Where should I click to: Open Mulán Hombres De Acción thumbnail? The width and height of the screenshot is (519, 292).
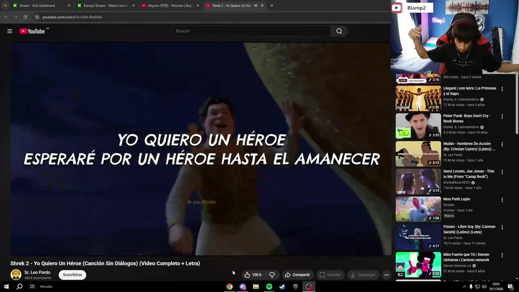click(x=418, y=154)
